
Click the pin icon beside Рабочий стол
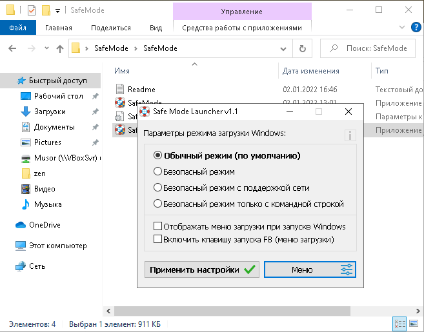pyautogui.click(x=95, y=96)
